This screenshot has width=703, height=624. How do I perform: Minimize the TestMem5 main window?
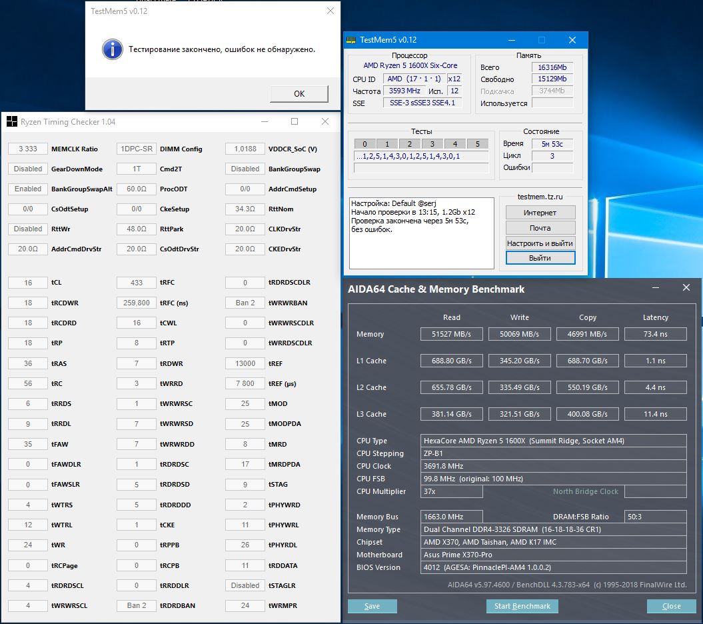(x=511, y=40)
